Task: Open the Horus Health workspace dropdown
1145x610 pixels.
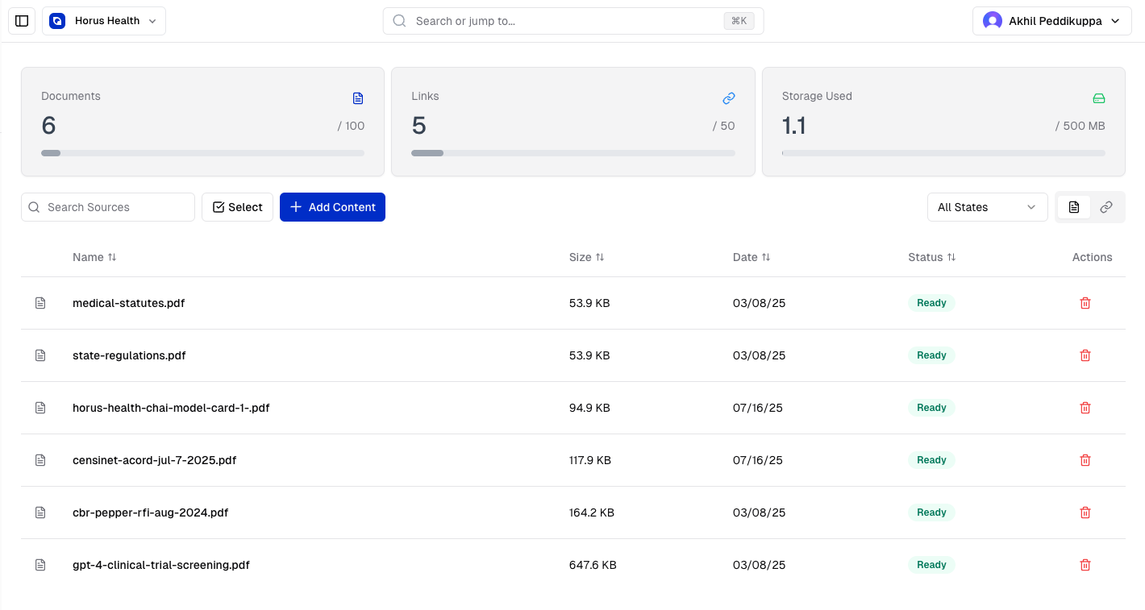Action: coord(104,21)
